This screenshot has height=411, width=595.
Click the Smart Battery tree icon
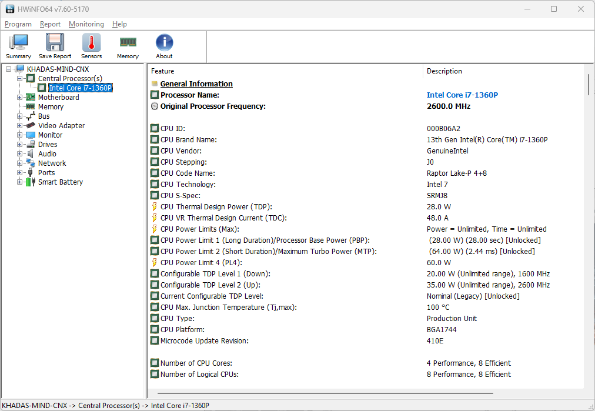click(31, 182)
